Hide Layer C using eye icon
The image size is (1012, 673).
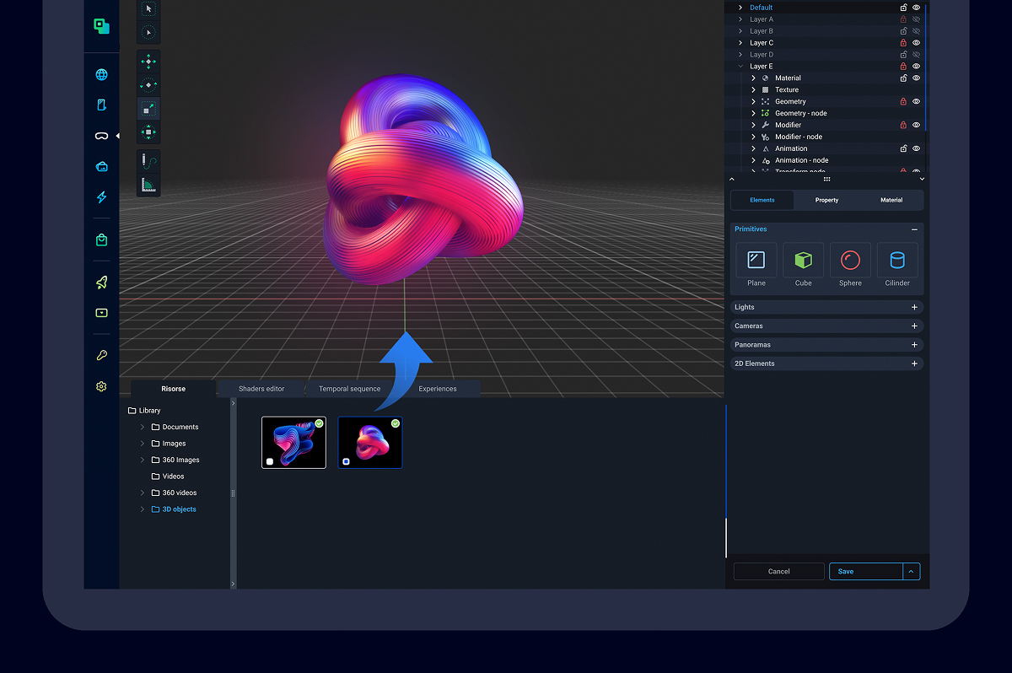916,43
